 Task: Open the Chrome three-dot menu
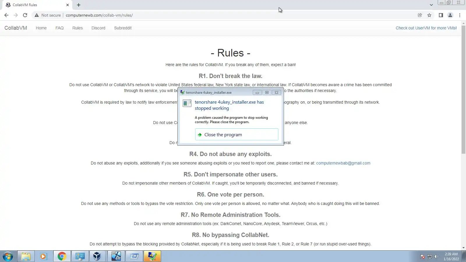click(x=460, y=15)
